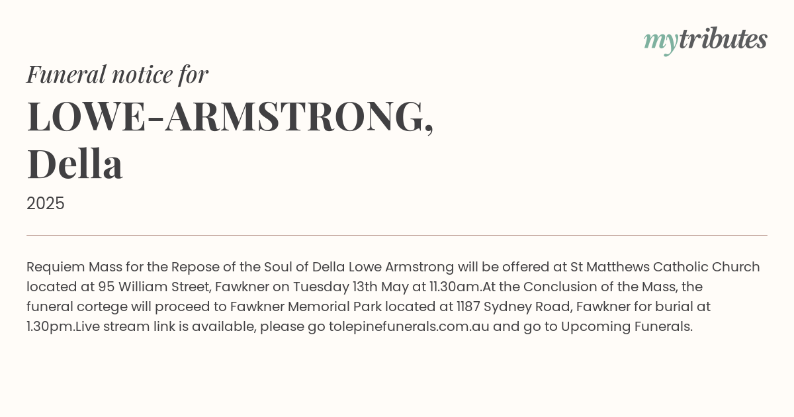Click the first name Della in title
Viewport: 794px width, 417px height.
click(75, 164)
